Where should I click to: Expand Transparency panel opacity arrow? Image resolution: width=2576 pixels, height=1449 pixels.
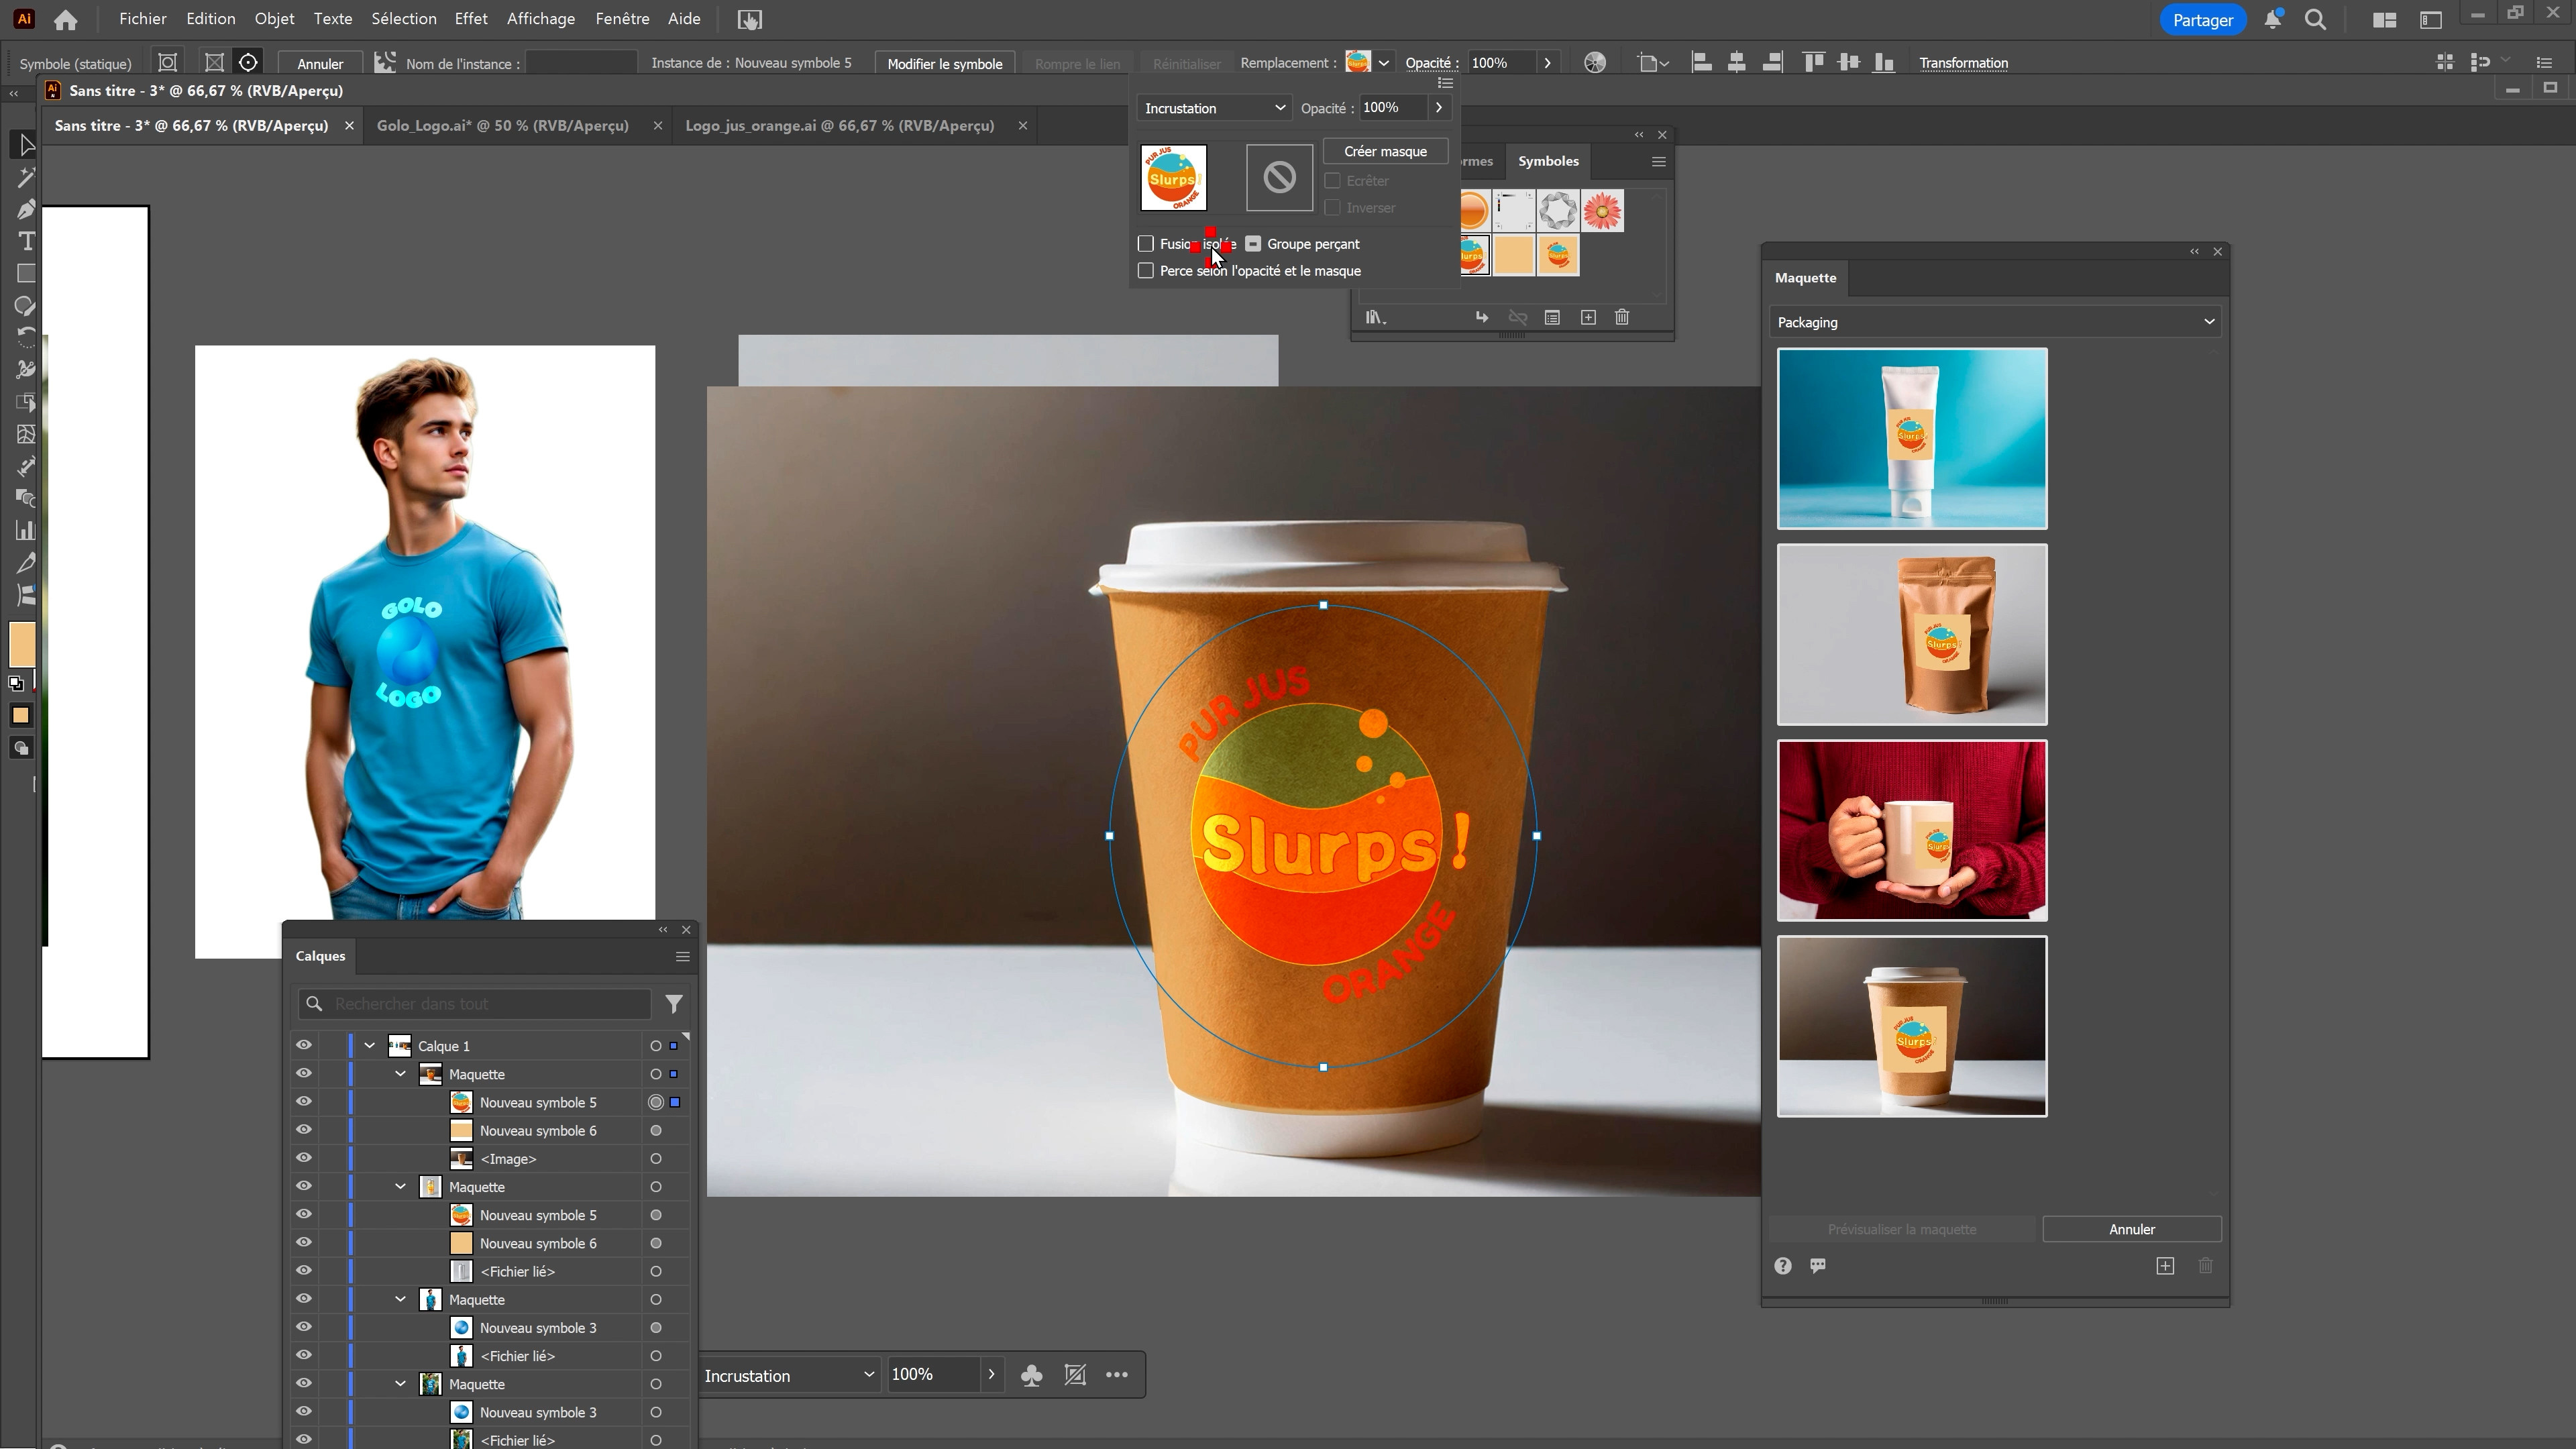pyautogui.click(x=1439, y=108)
